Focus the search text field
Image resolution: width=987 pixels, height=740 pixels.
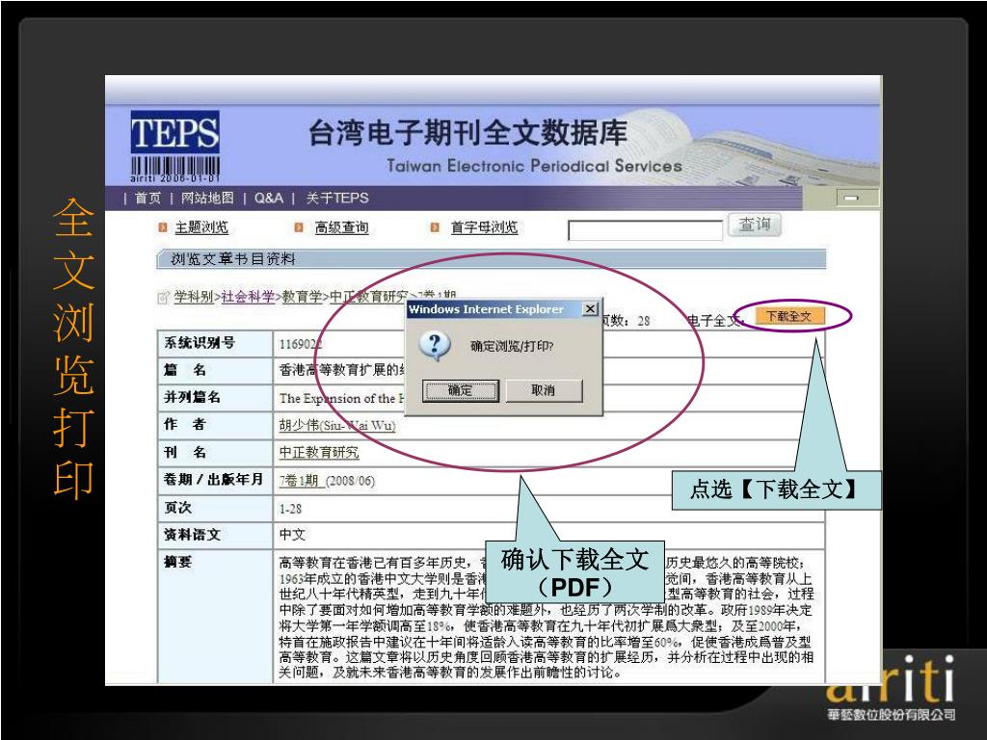point(645,230)
